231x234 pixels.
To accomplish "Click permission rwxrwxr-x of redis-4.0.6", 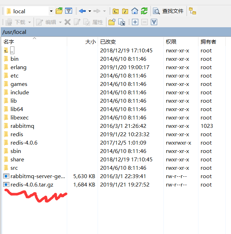I will pyautogui.click(x=178, y=143).
